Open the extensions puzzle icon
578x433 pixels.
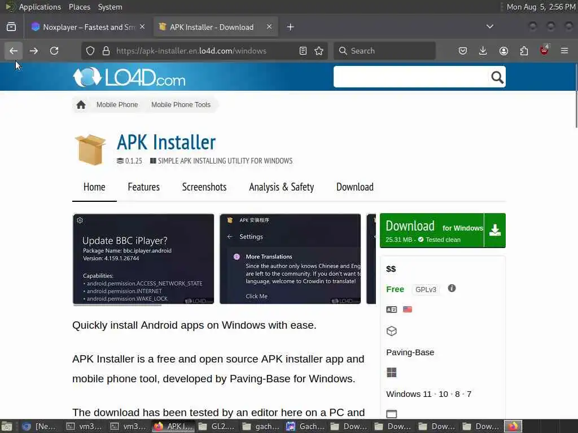click(524, 51)
